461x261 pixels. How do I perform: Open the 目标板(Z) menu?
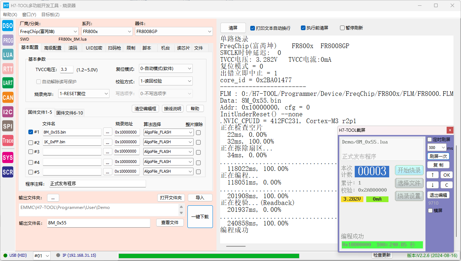(50, 14)
